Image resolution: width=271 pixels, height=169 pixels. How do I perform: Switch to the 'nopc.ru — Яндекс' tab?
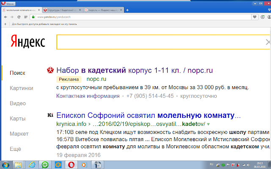pyautogui.click(x=102, y=10)
